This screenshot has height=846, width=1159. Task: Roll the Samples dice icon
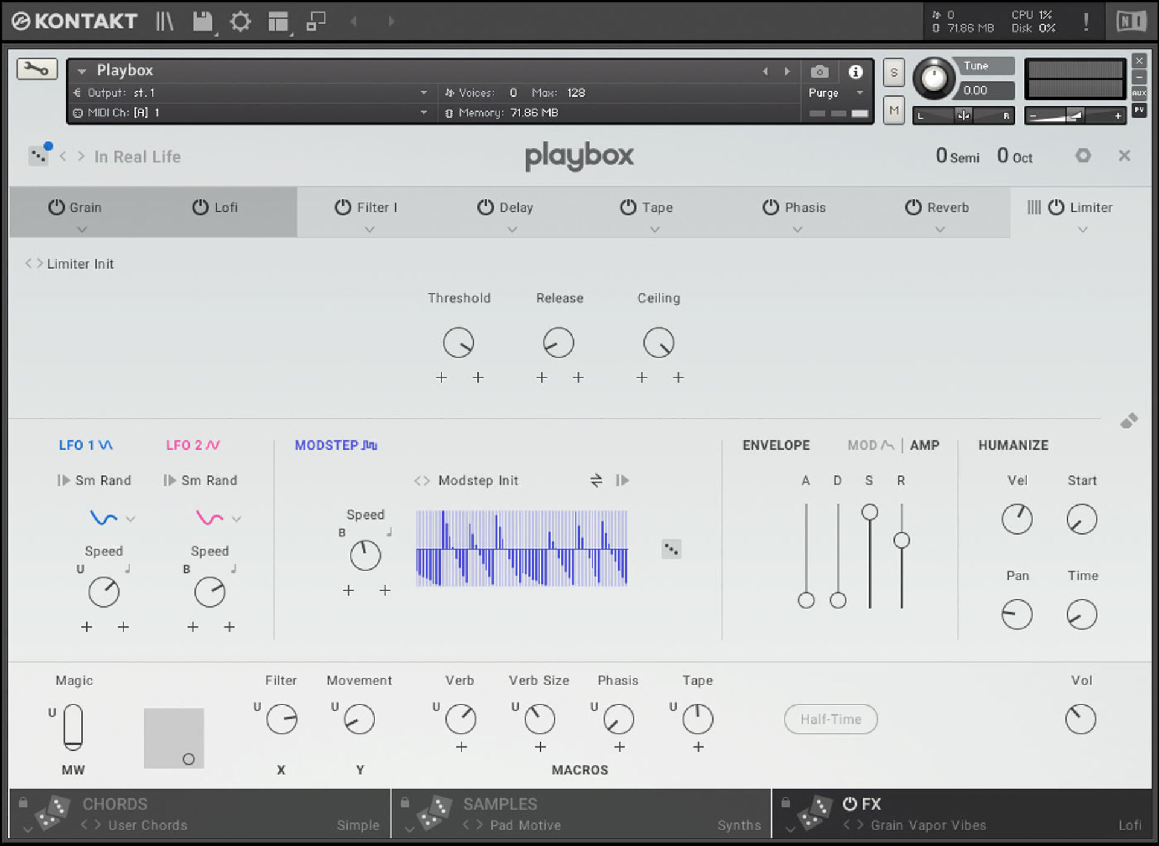(x=435, y=813)
